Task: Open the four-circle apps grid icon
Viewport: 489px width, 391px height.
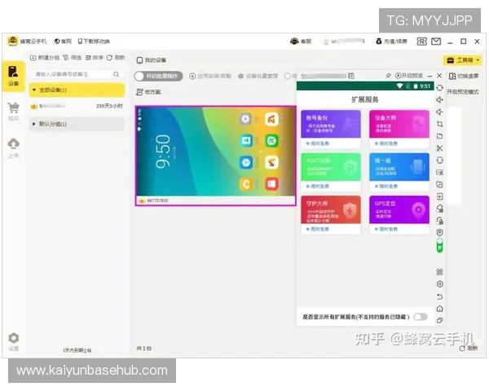Action: coord(440,272)
